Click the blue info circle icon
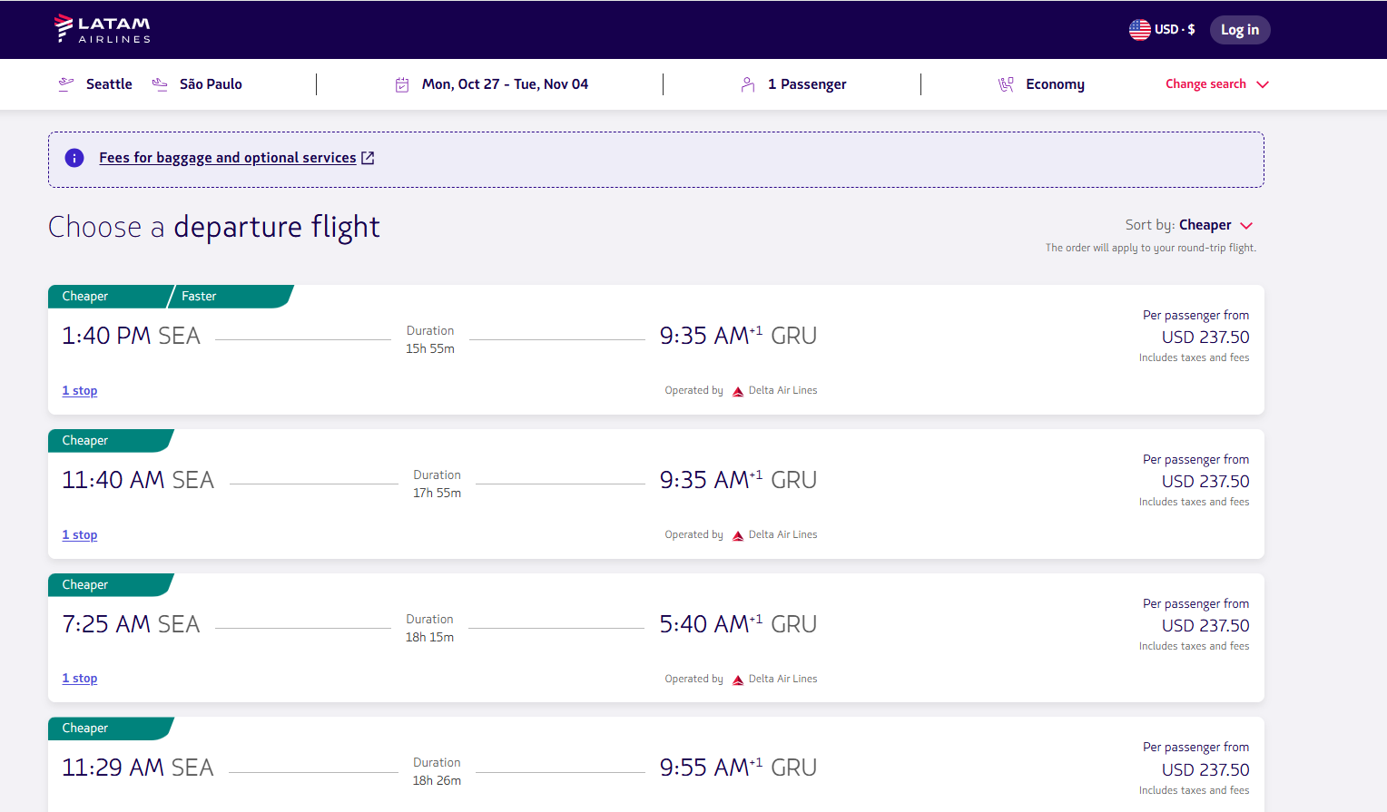Screen dimensions: 1387x812 pyautogui.click(x=74, y=158)
